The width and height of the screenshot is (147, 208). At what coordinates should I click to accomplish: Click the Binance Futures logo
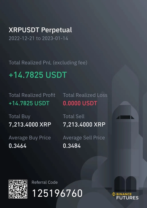coord(125,196)
